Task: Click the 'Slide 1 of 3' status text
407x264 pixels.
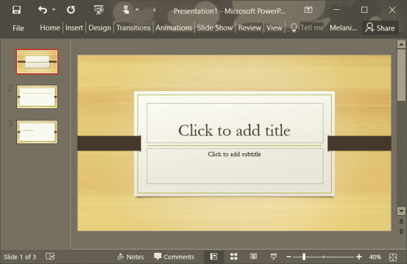Action: pyautogui.click(x=20, y=257)
